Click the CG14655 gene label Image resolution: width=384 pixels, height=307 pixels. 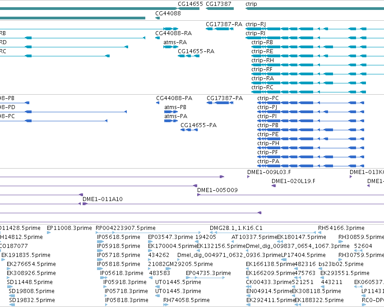pos(190,4)
